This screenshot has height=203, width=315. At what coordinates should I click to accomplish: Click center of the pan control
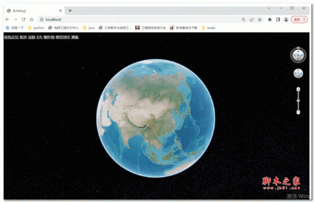(x=298, y=73)
